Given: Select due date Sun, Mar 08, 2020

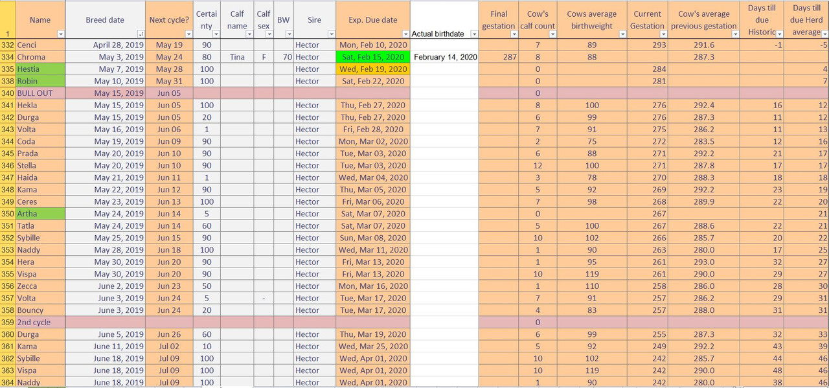Looking at the screenshot, I should [x=374, y=238].
